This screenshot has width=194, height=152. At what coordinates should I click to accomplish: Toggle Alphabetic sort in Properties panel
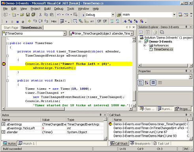[x=147, y=83]
